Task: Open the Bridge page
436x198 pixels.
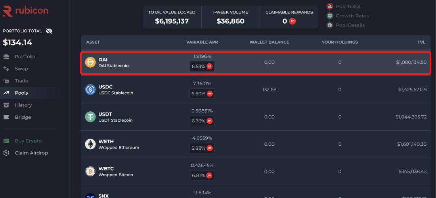Action: coord(23,117)
